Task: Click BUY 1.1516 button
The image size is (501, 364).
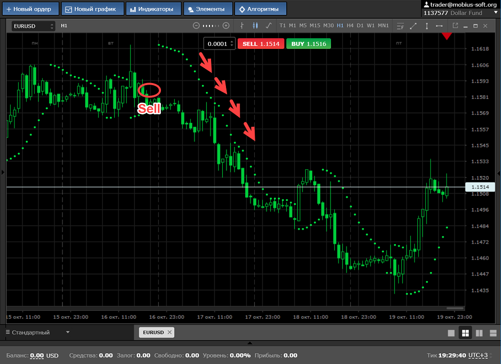Action: 309,44
